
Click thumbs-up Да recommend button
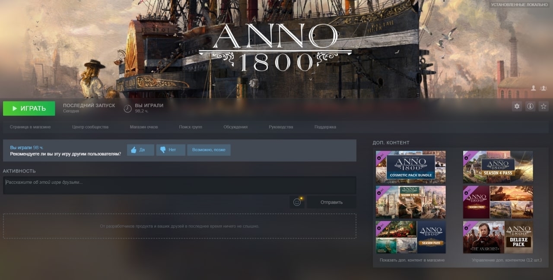tap(140, 150)
